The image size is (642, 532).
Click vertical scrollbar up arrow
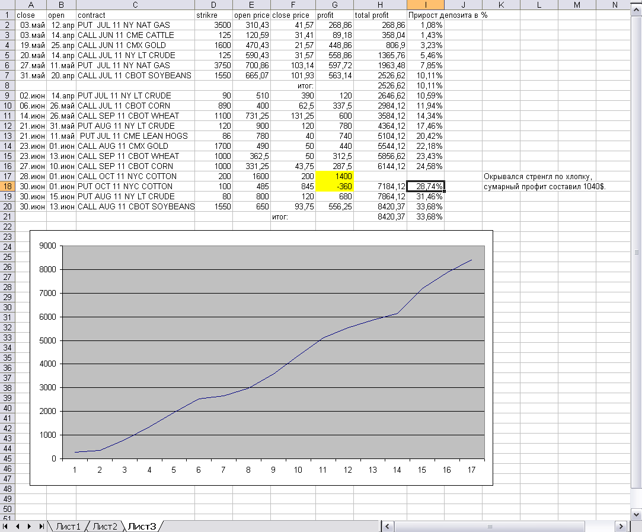pyautogui.click(x=637, y=11)
